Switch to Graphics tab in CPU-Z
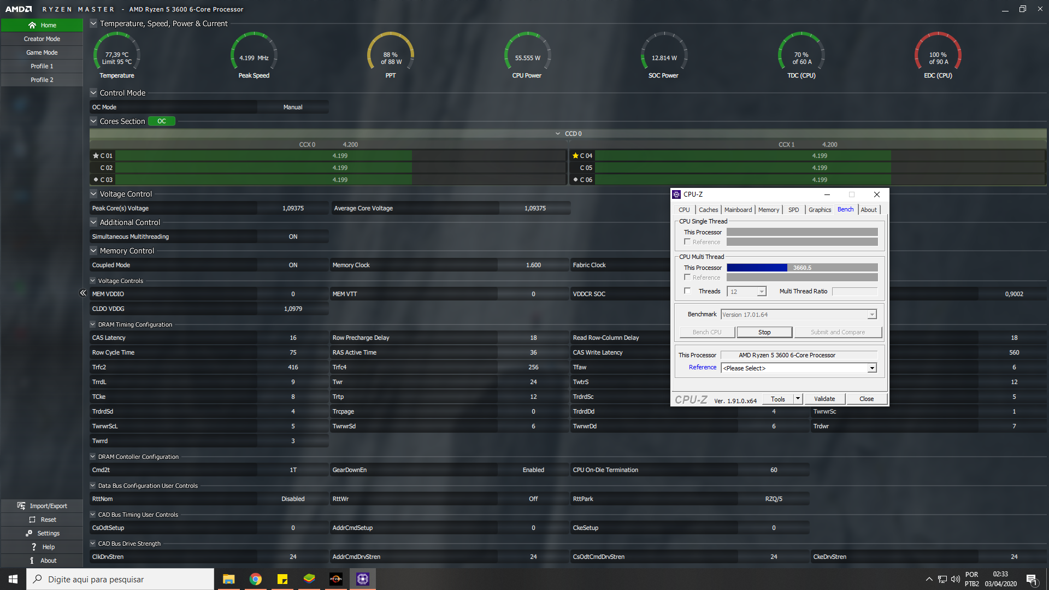The width and height of the screenshot is (1049, 590). 820,210
